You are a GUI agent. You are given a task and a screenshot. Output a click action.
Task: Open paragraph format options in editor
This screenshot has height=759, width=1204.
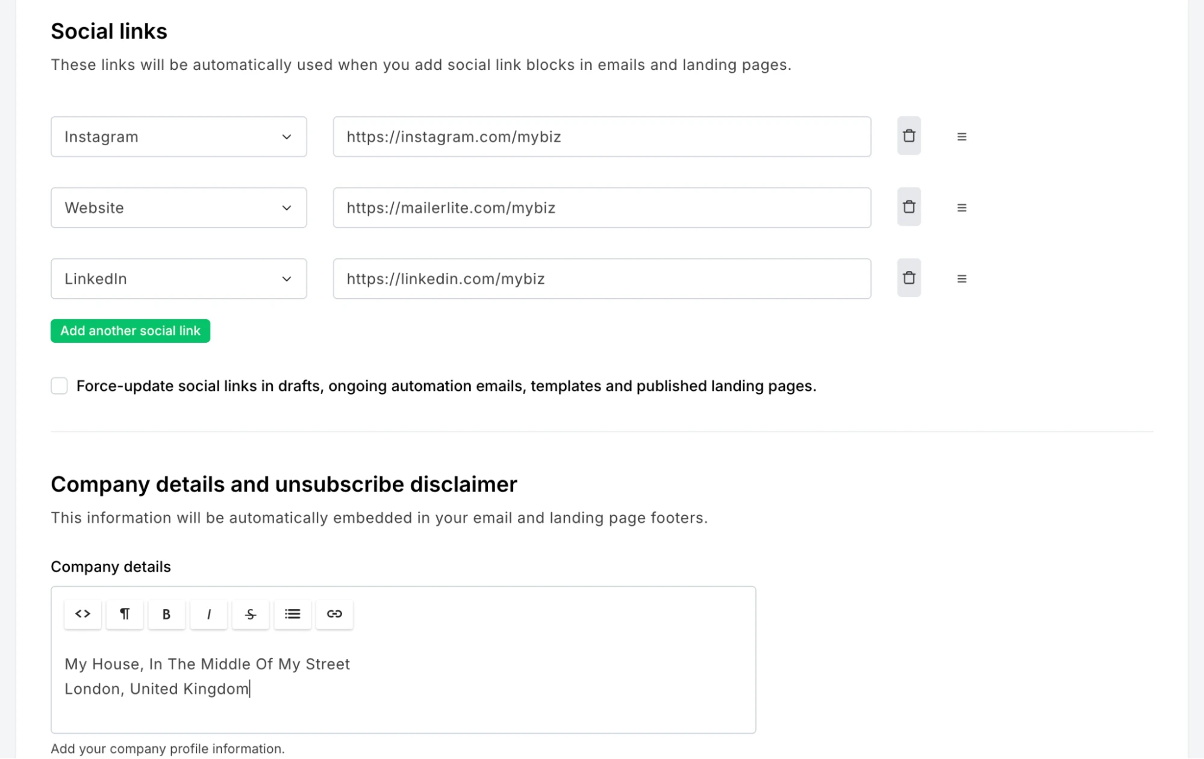tap(125, 614)
